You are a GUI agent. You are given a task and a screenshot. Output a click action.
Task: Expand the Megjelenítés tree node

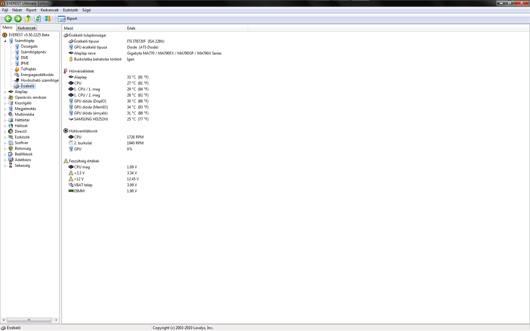(5, 109)
